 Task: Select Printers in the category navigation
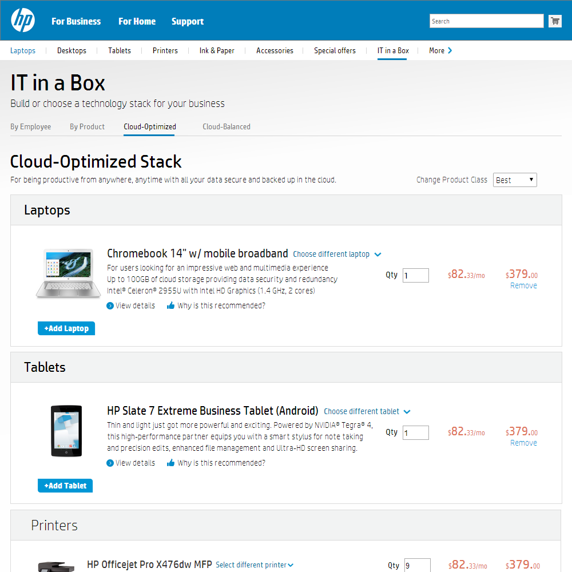click(165, 50)
